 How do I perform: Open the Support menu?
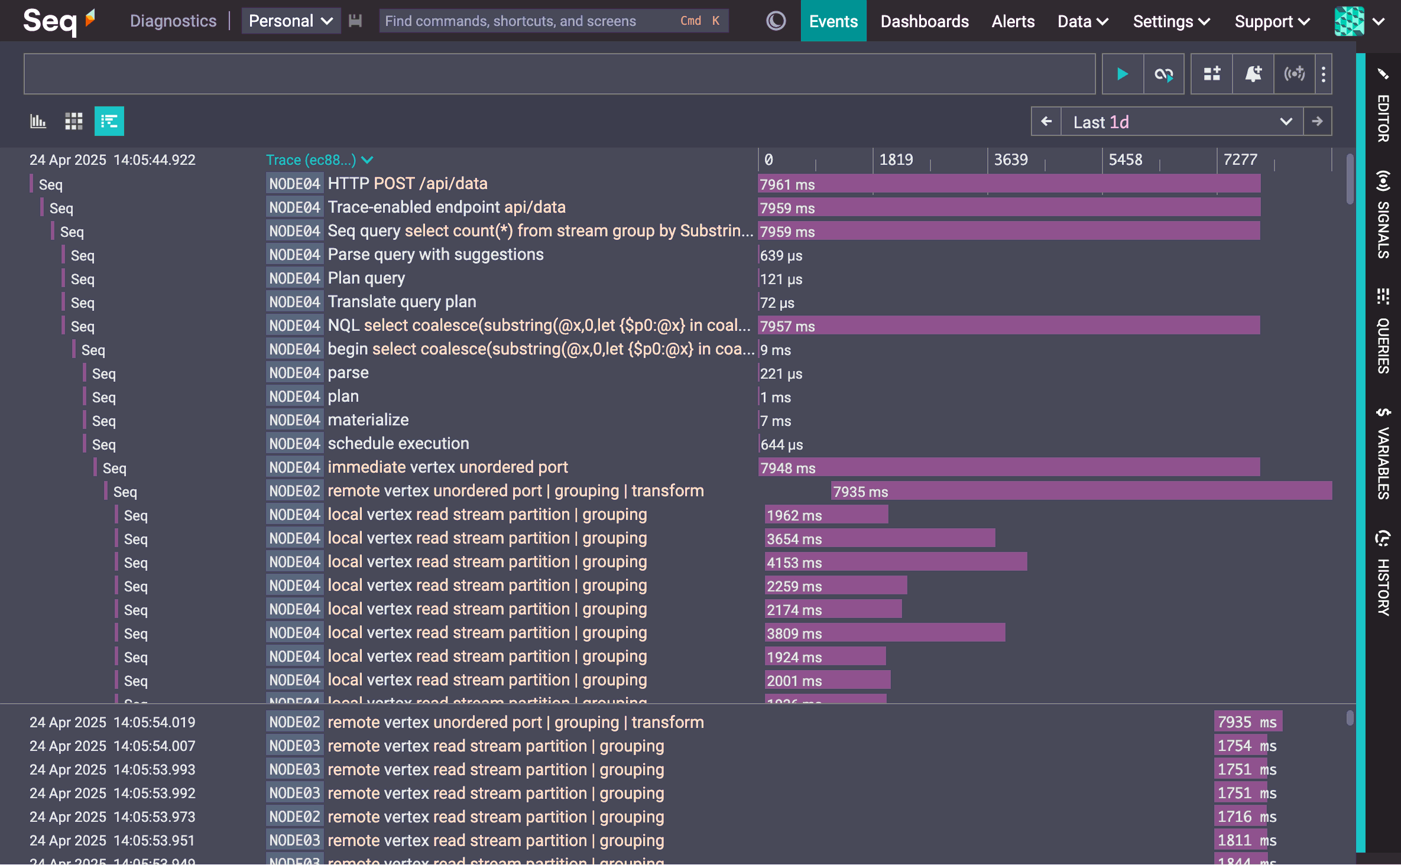(x=1272, y=21)
